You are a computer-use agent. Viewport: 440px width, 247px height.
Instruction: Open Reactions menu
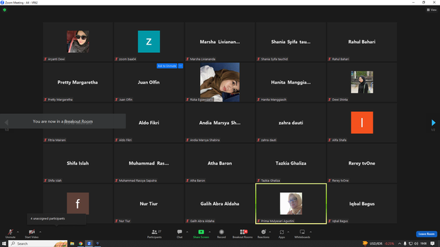(x=263, y=233)
